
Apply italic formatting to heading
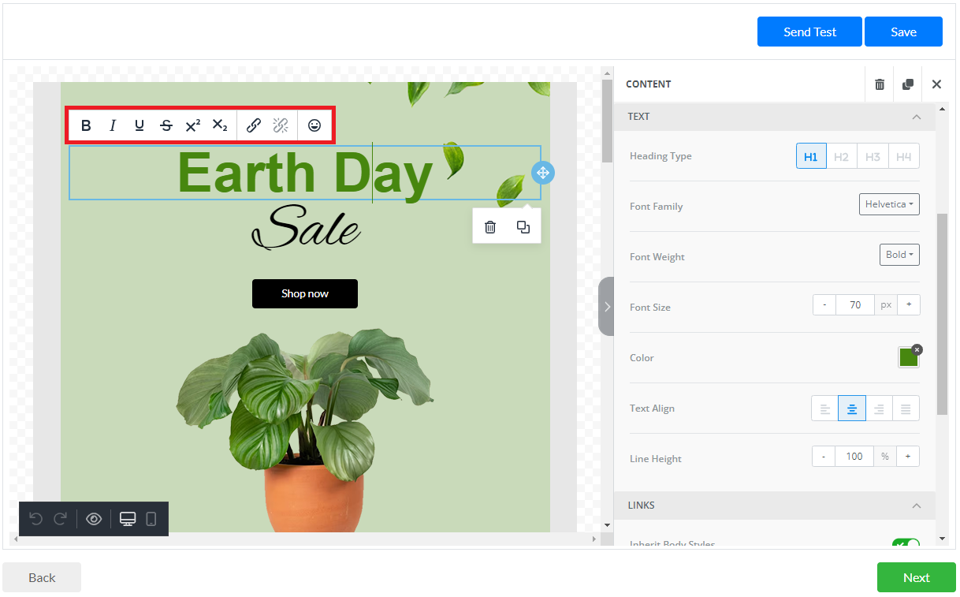(113, 125)
